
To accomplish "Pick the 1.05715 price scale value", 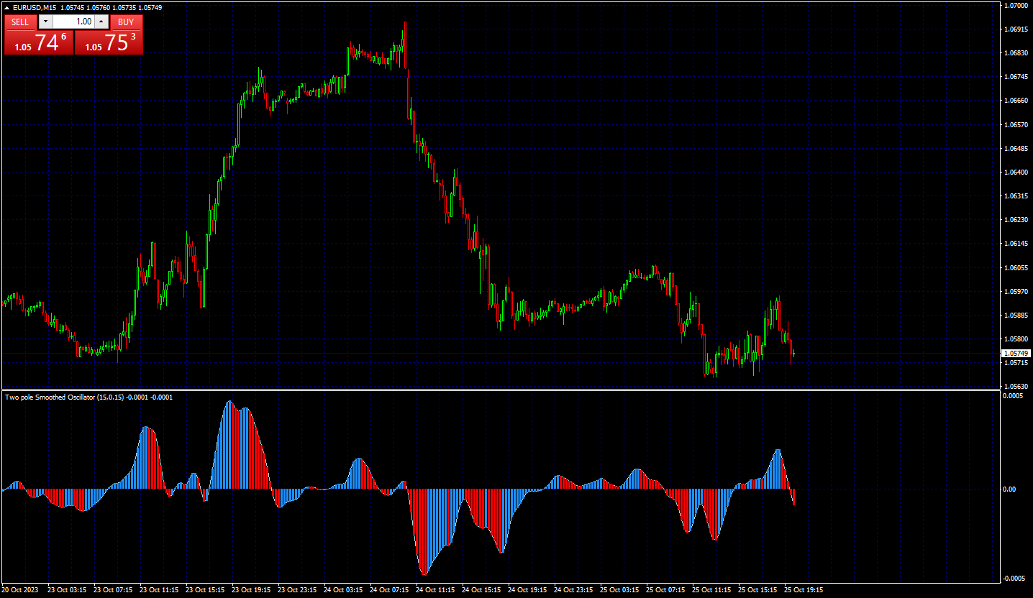I will coord(1015,363).
